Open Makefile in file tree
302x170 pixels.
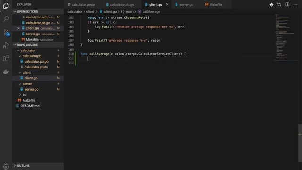point(38,100)
